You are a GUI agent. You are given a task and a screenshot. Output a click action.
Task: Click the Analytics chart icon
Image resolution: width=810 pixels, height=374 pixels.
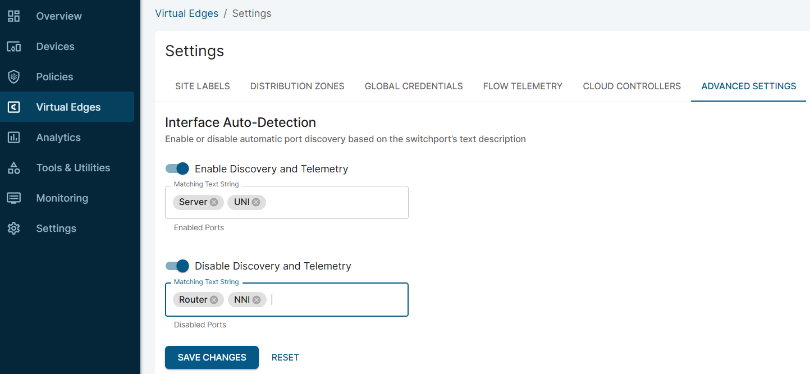[x=14, y=138]
